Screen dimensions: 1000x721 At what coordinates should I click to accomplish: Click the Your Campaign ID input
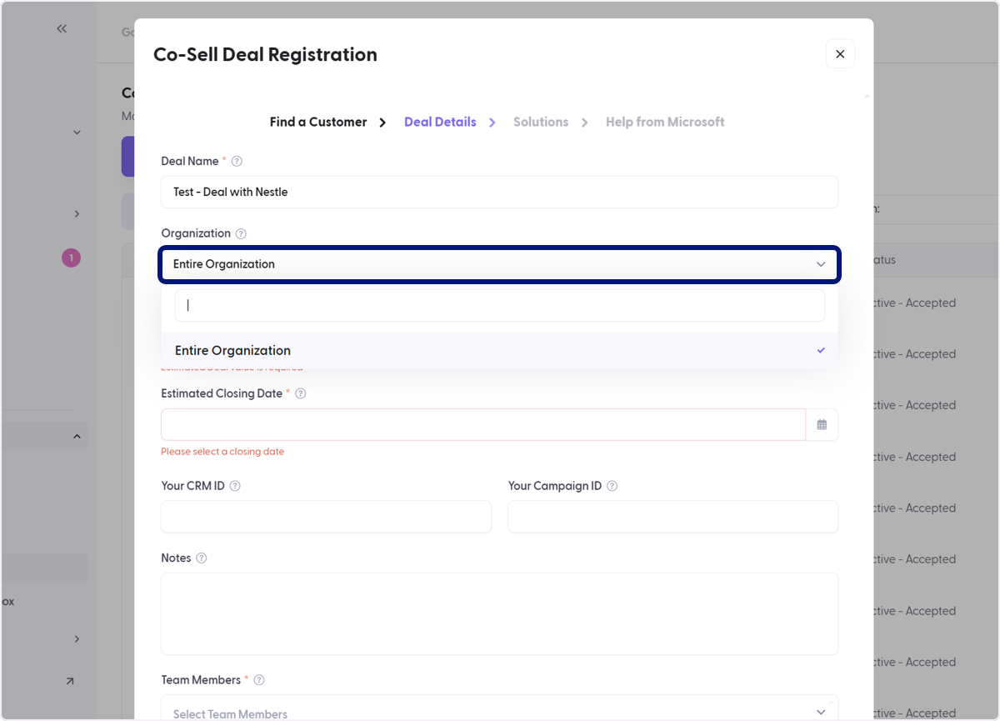point(672,517)
